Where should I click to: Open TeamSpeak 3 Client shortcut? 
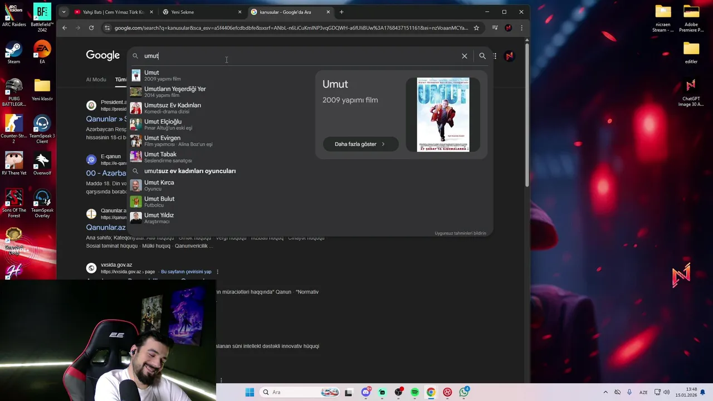42,129
